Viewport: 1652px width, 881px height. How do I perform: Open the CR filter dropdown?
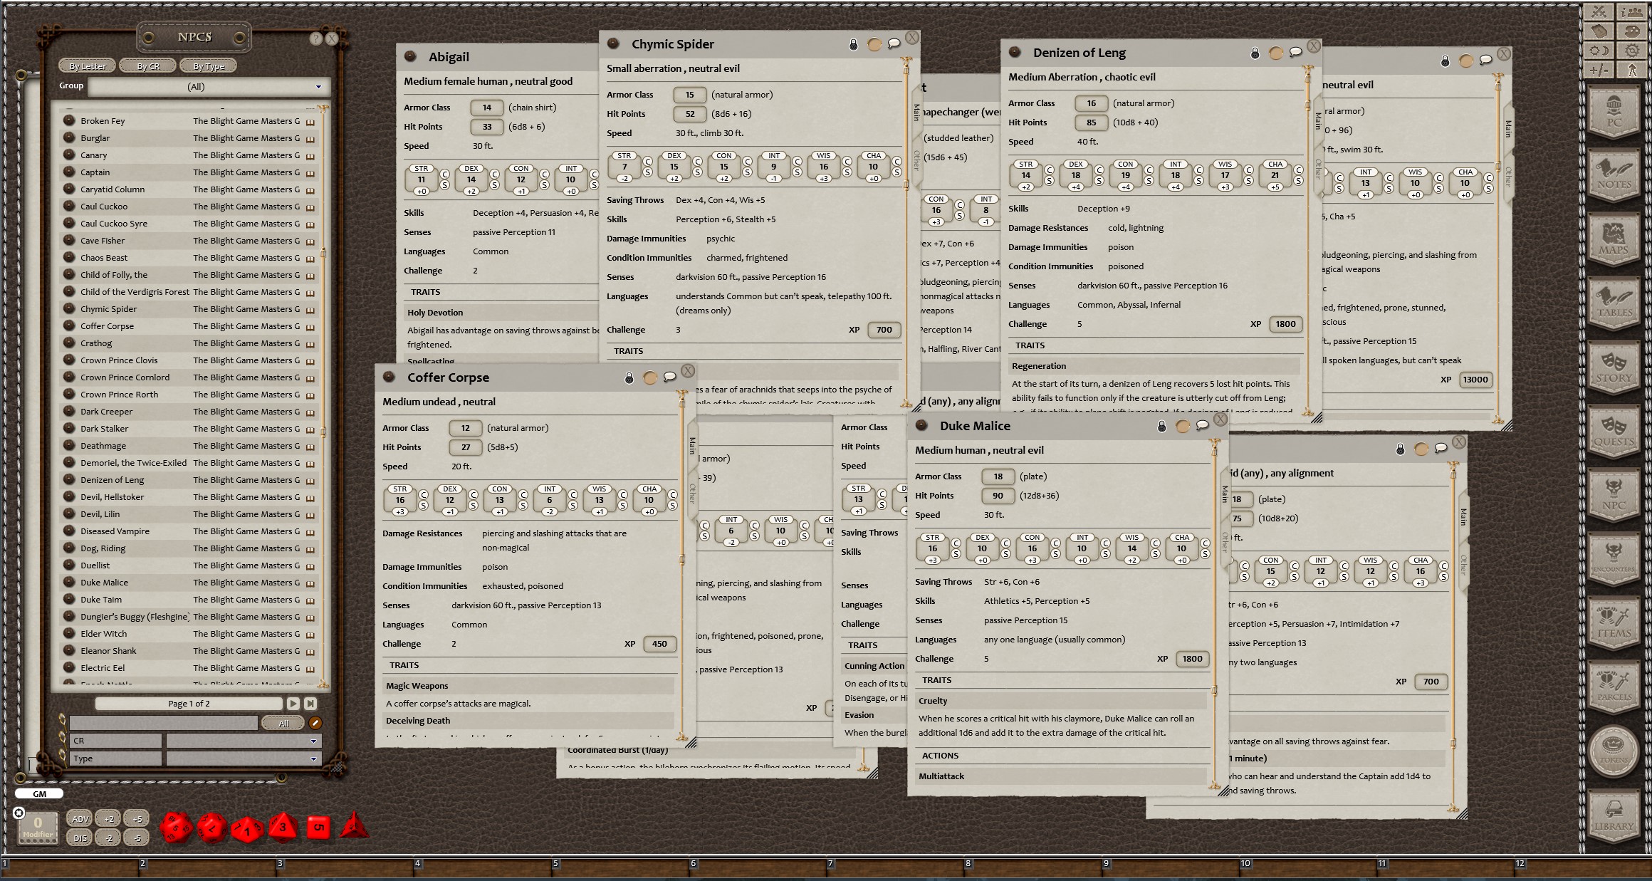313,741
